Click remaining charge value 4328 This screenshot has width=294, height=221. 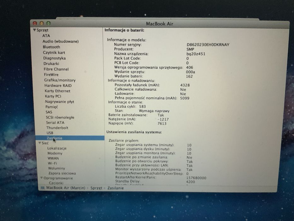click(x=185, y=85)
